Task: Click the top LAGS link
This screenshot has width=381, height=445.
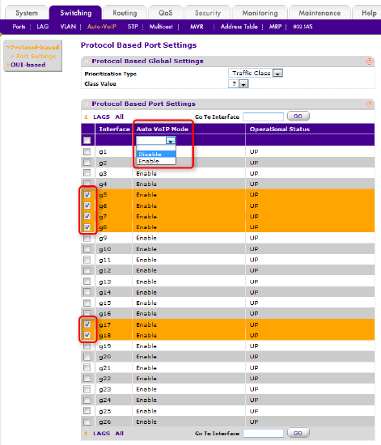Action: click(x=102, y=117)
